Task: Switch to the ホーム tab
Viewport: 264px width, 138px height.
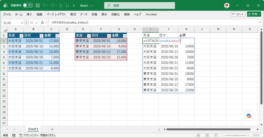Action: click(19, 14)
